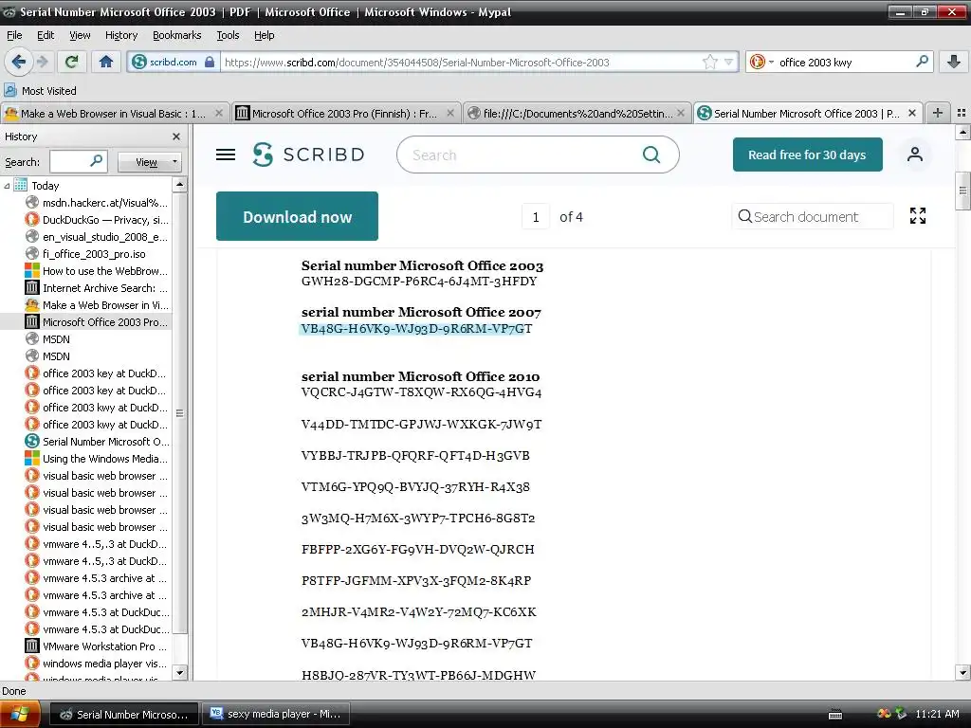Viewport: 971px width, 728px height.
Task: Close the Serial Number Microsoft Office tab
Action: pos(911,114)
